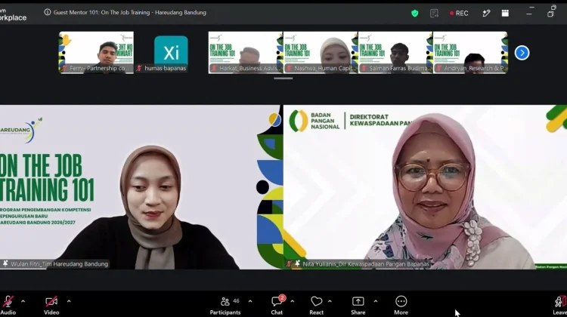Image resolution: width=567 pixels, height=317 pixels.
Task: Open the annotation pen icon in the title bar
Action: pos(486,14)
